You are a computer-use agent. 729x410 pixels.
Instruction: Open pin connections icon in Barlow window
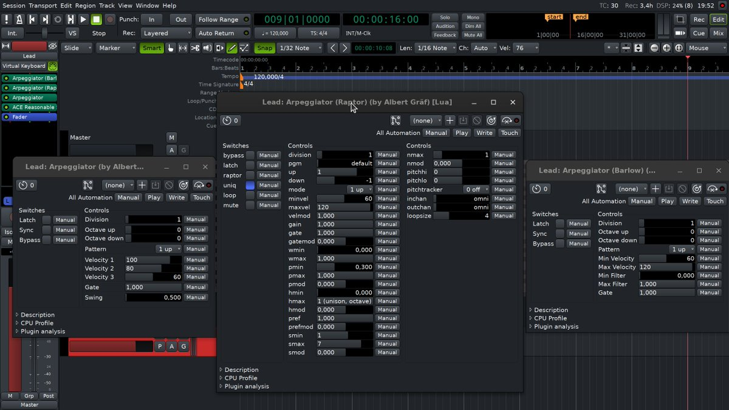tap(601, 189)
